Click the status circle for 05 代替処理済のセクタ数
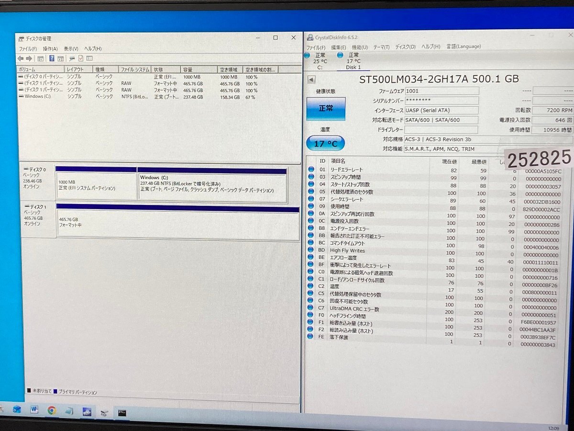 (x=311, y=192)
